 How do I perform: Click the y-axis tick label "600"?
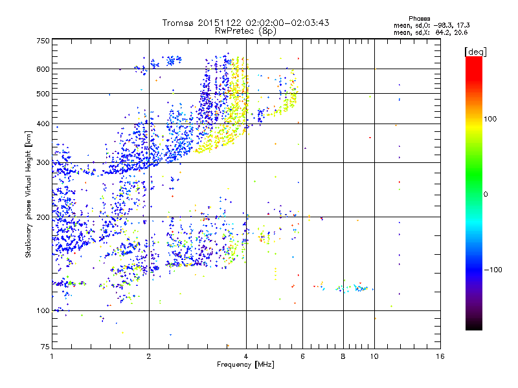pos(43,69)
